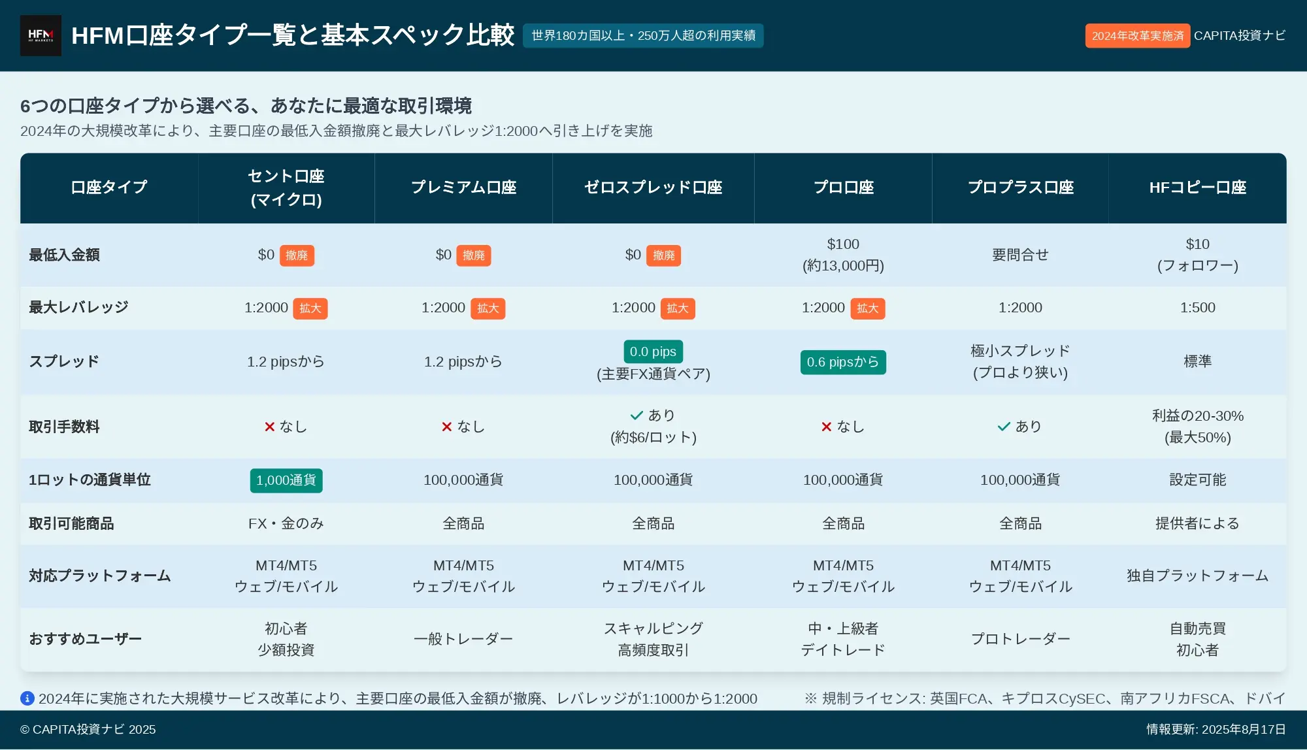Click the $10 (フォロワー) cell
Screen dimensions: 1307x750
coord(1197,255)
